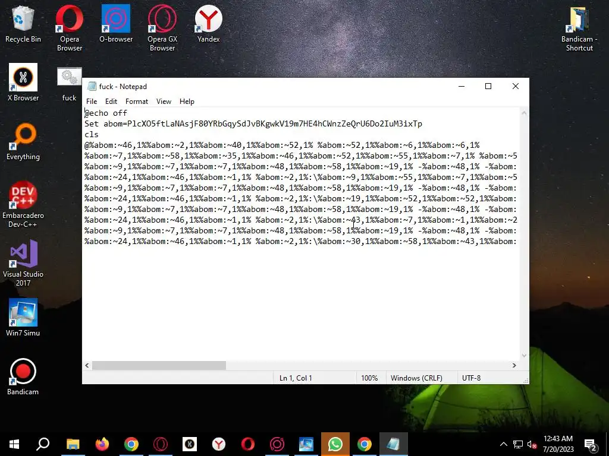
Task: Select the Win7 Simu desktop icon
Action: [x=23, y=318]
